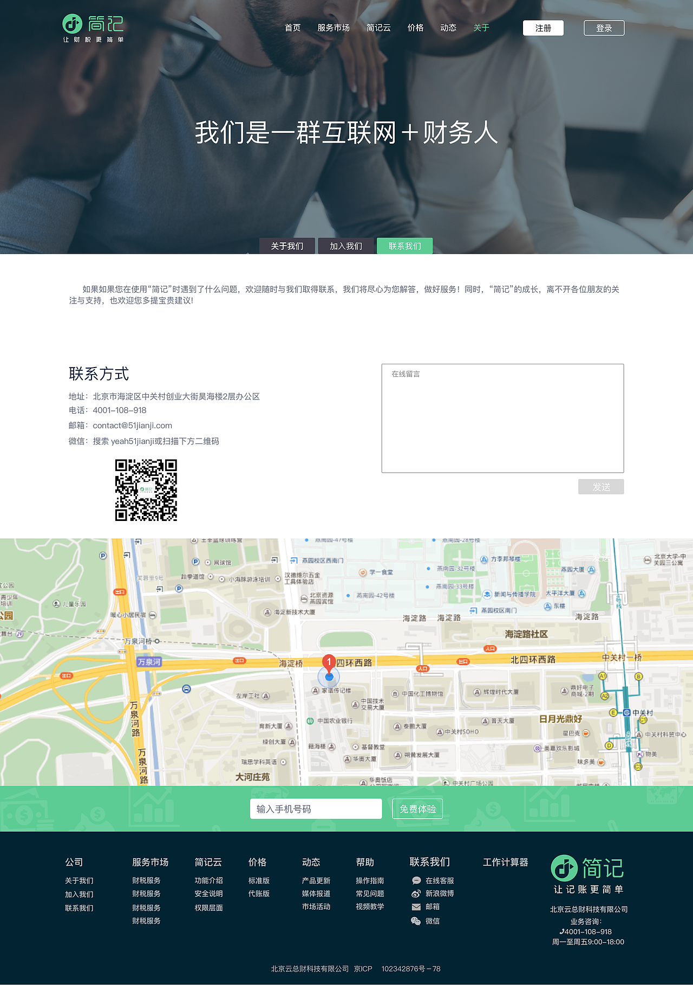
Task: Click the footer 简记 logo
Action: (588, 874)
